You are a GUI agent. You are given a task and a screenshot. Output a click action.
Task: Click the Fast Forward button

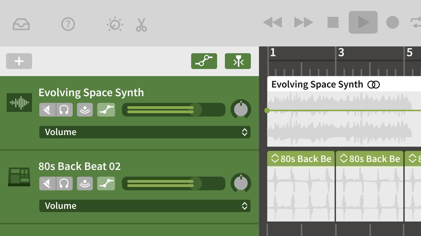point(303,23)
